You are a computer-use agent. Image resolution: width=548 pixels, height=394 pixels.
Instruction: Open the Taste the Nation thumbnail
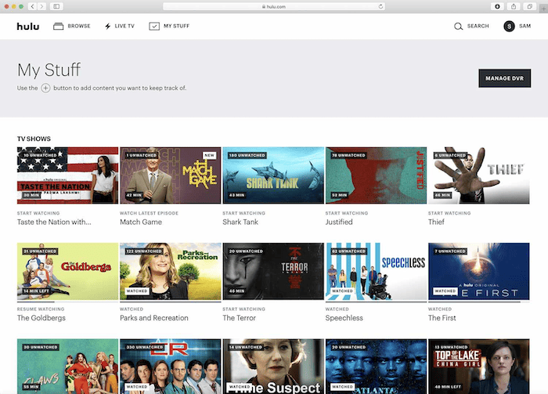67,175
